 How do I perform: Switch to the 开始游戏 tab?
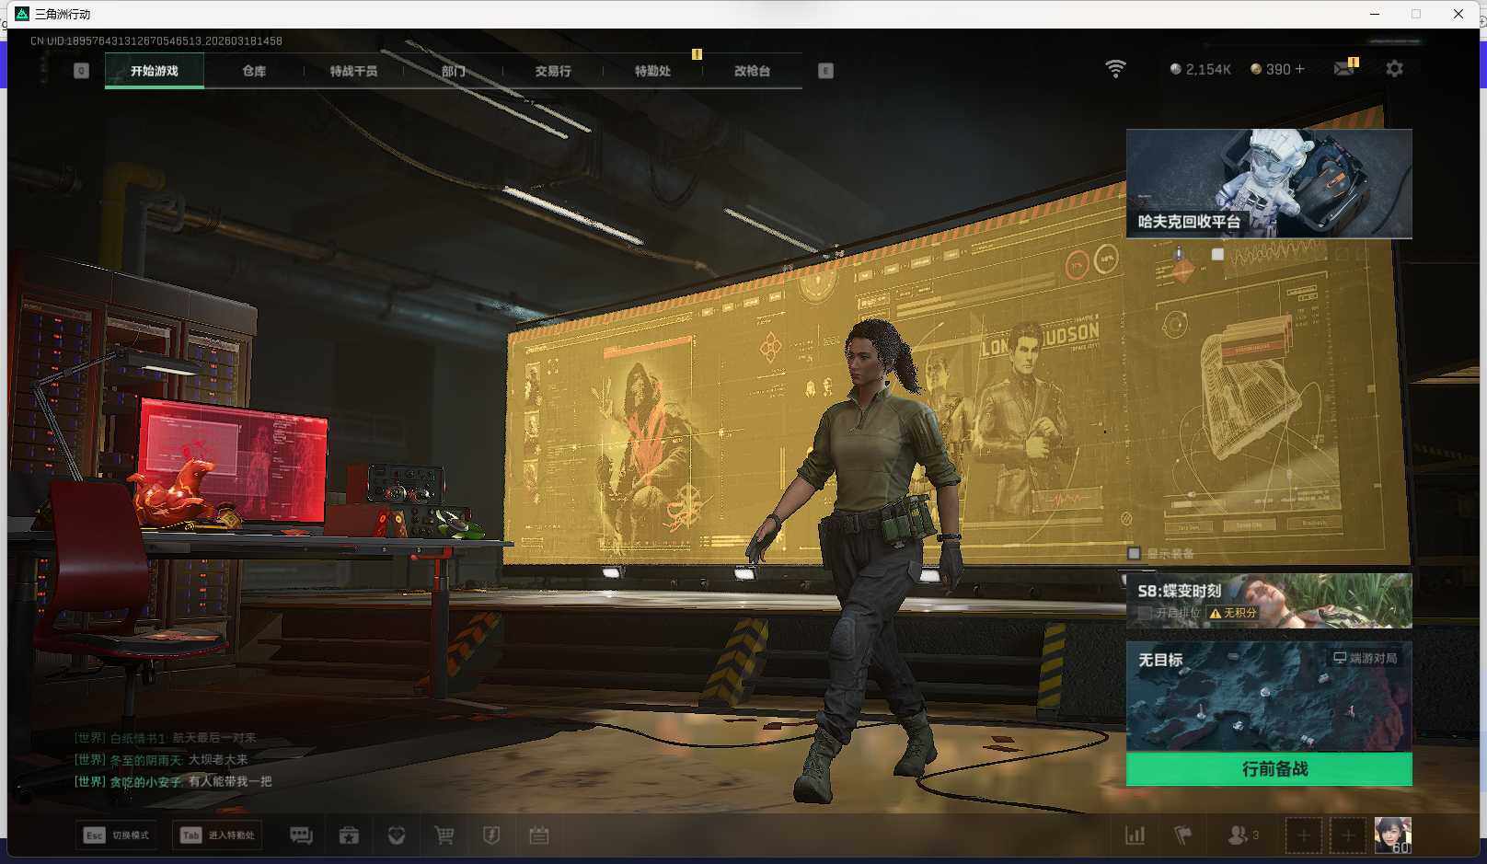pyautogui.click(x=155, y=71)
